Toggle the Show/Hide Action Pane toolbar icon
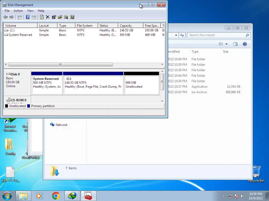 click(x=34, y=17)
